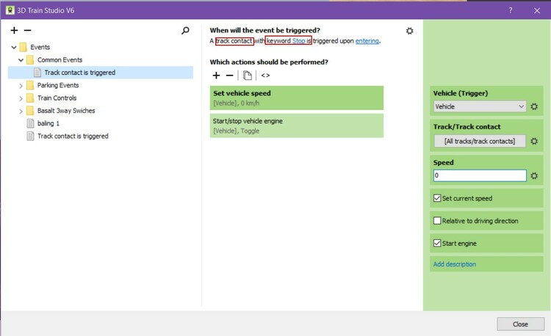Add a new action with the plus icon
The image size is (551, 336).
216,76
